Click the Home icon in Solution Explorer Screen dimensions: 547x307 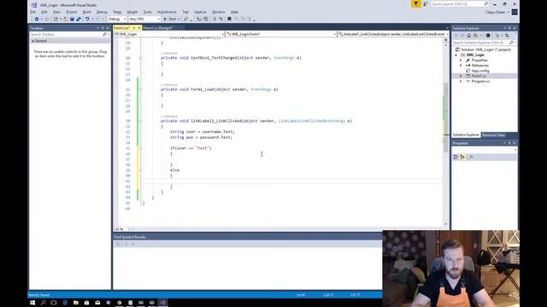click(469, 36)
